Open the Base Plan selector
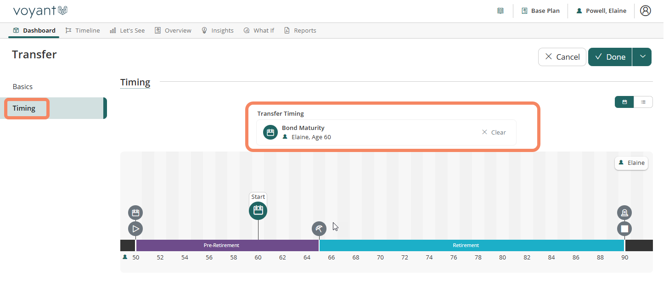669x304 pixels. (540, 11)
